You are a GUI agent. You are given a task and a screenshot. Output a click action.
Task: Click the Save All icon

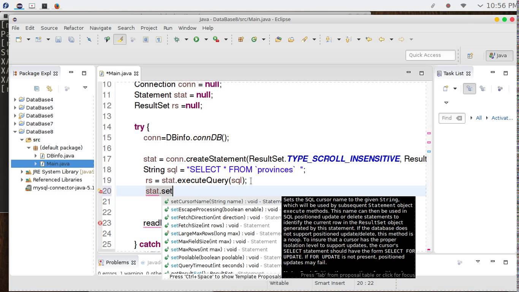(x=71, y=39)
